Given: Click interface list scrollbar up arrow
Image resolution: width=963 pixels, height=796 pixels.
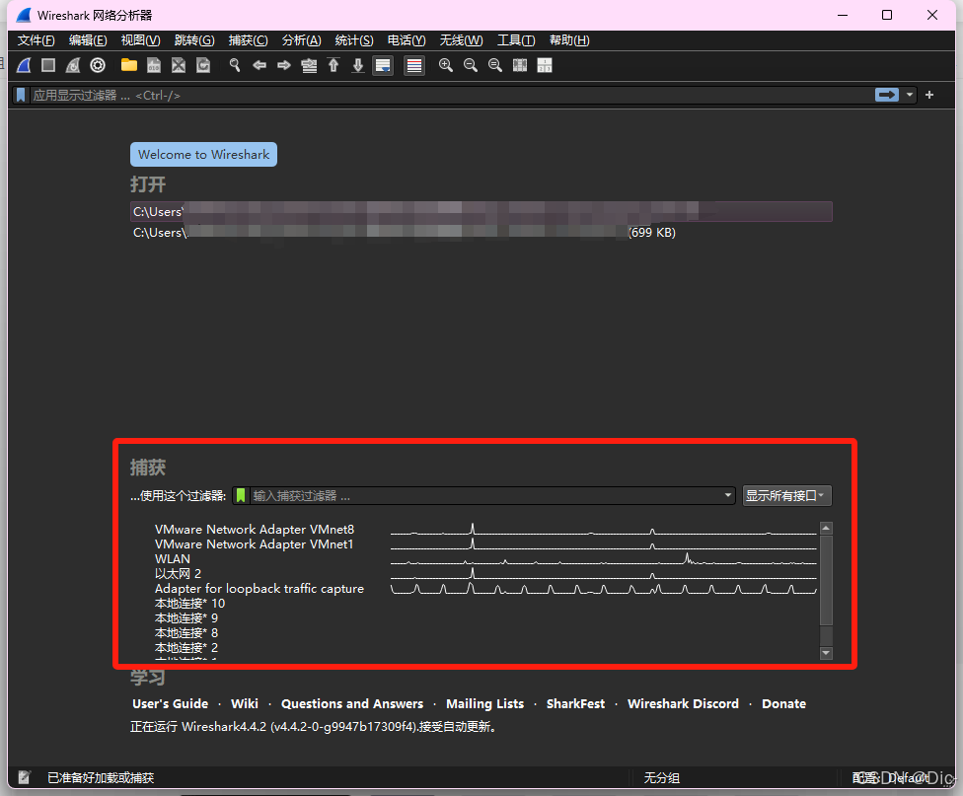Looking at the screenshot, I should coord(826,529).
